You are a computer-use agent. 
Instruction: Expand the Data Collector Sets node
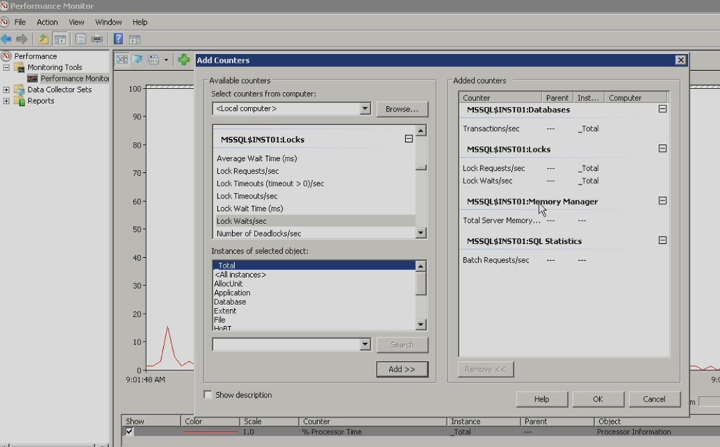[x=6, y=90]
